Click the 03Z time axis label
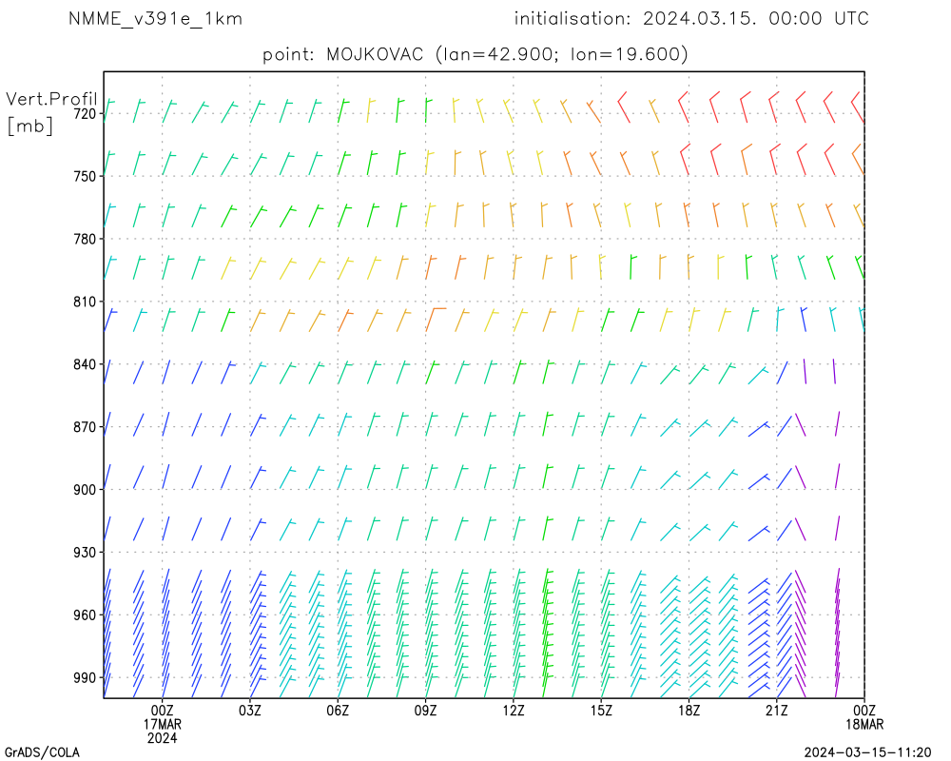The height and width of the screenshot is (761, 951). pyautogui.click(x=250, y=710)
